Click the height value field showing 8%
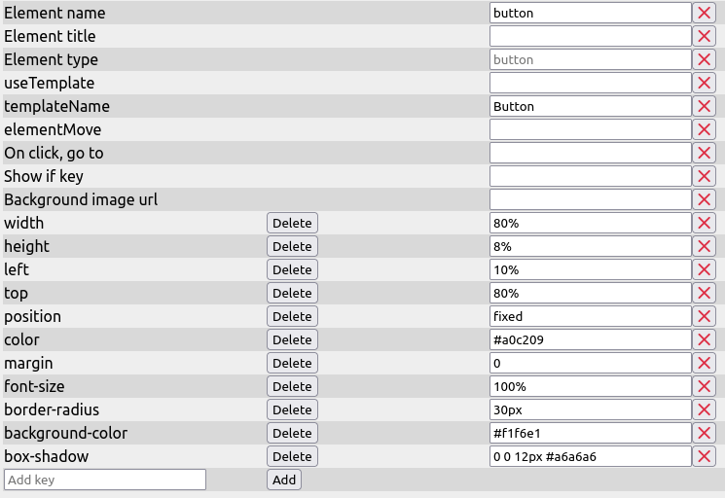Viewport: 725px width, 498px height. click(590, 246)
